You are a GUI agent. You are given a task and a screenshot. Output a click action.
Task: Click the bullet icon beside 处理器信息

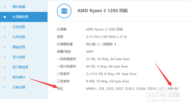pos(5,17)
